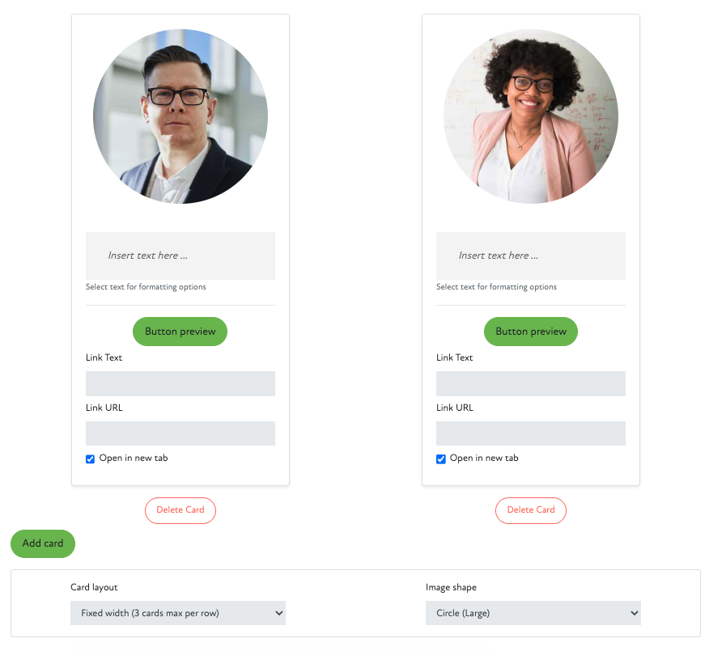Uncheck Open in new tab on first card

click(x=90, y=459)
